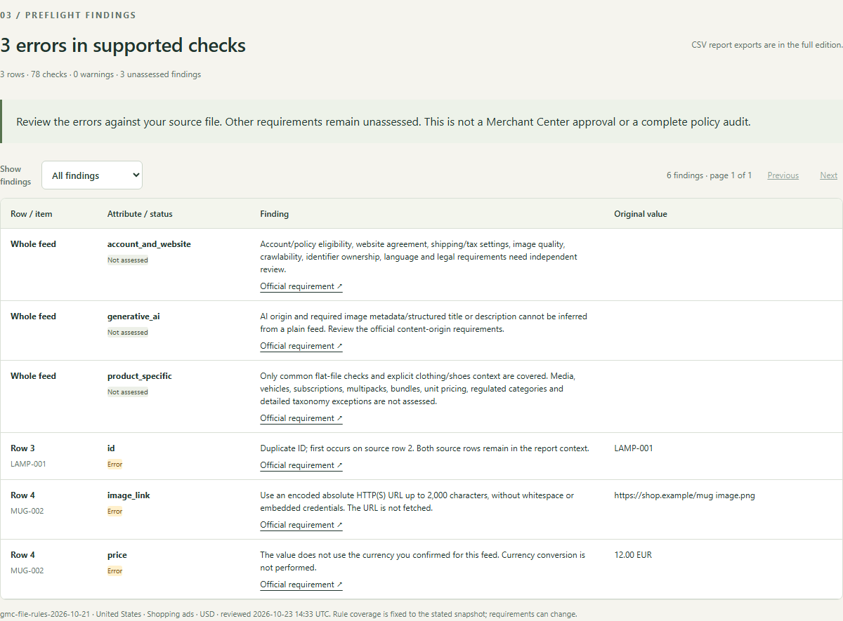The height and width of the screenshot is (621, 843).
Task: Click the Not assessed badge under product_specific
Action: [128, 392]
